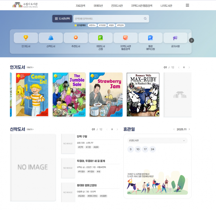
Task: Click the #절창 popular keyword tag
Action: 111,25
